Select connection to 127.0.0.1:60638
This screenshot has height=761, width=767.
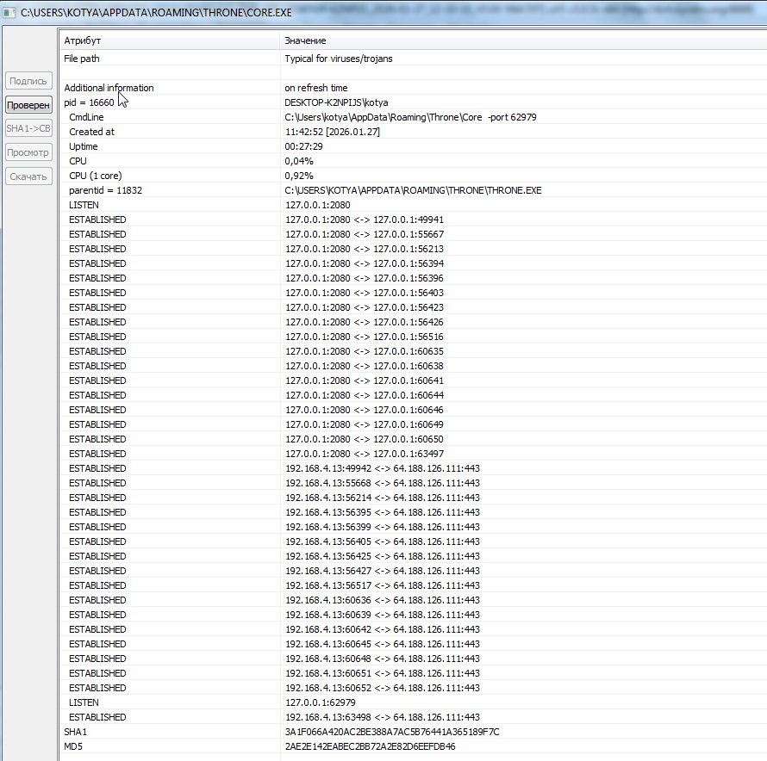tap(365, 366)
